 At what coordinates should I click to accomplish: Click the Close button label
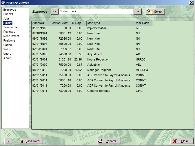click(185, 141)
